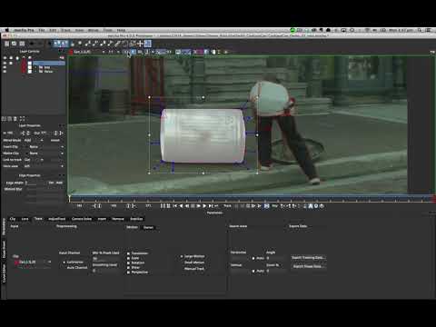The width and height of the screenshot is (436, 327).
Task: Toggle the Shear motion checkbox
Action: [x=128, y=268]
